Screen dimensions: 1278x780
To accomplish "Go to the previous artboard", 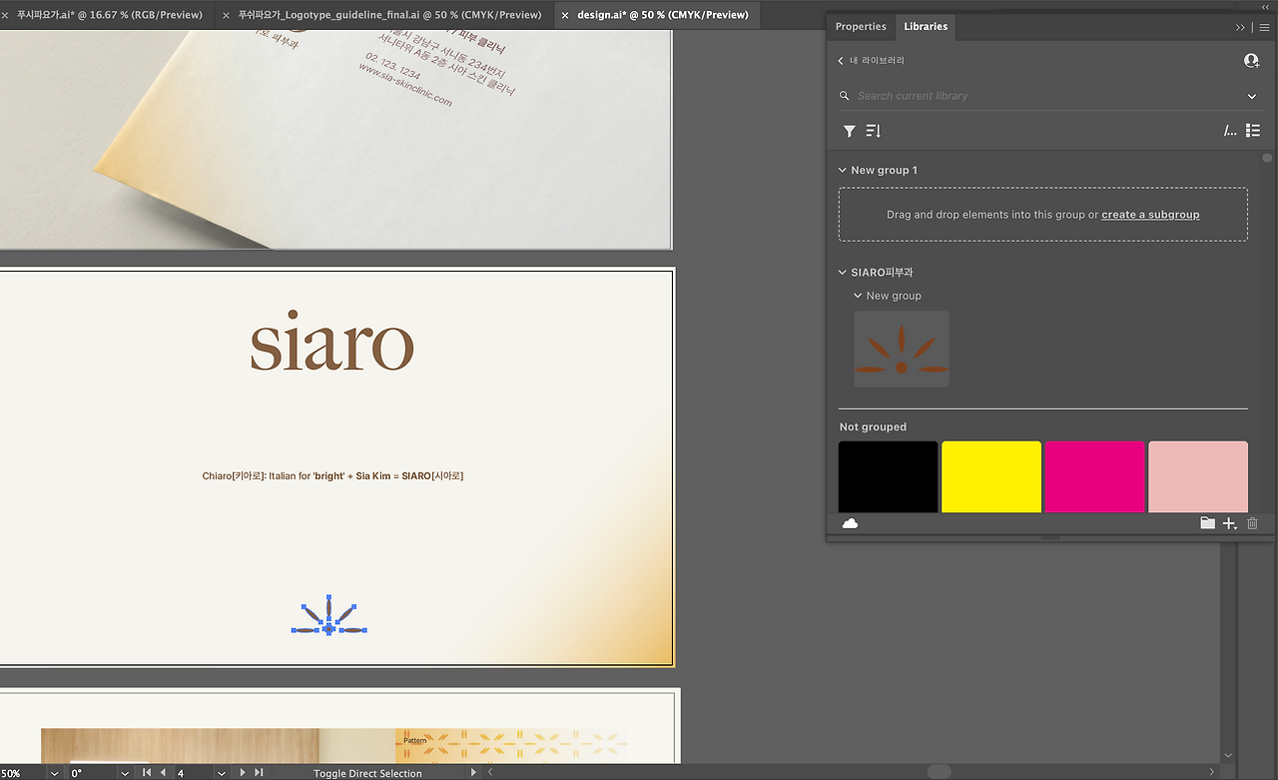I will [163, 773].
